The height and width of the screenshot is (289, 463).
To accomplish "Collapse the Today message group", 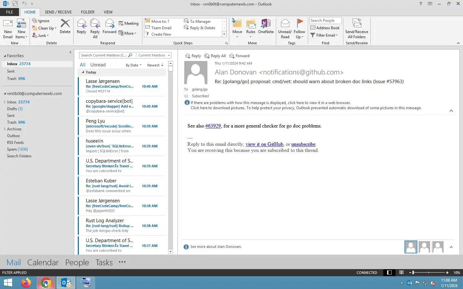I will click(83, 72).
